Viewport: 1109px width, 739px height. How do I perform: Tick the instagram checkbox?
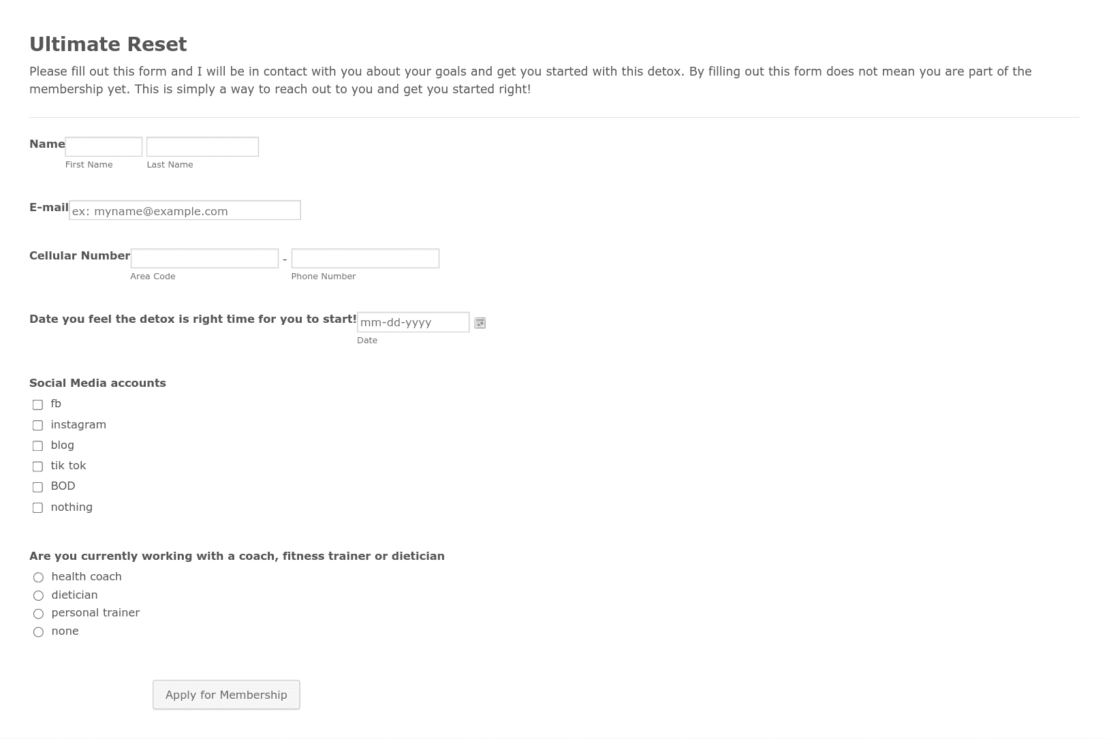(37, 425)
